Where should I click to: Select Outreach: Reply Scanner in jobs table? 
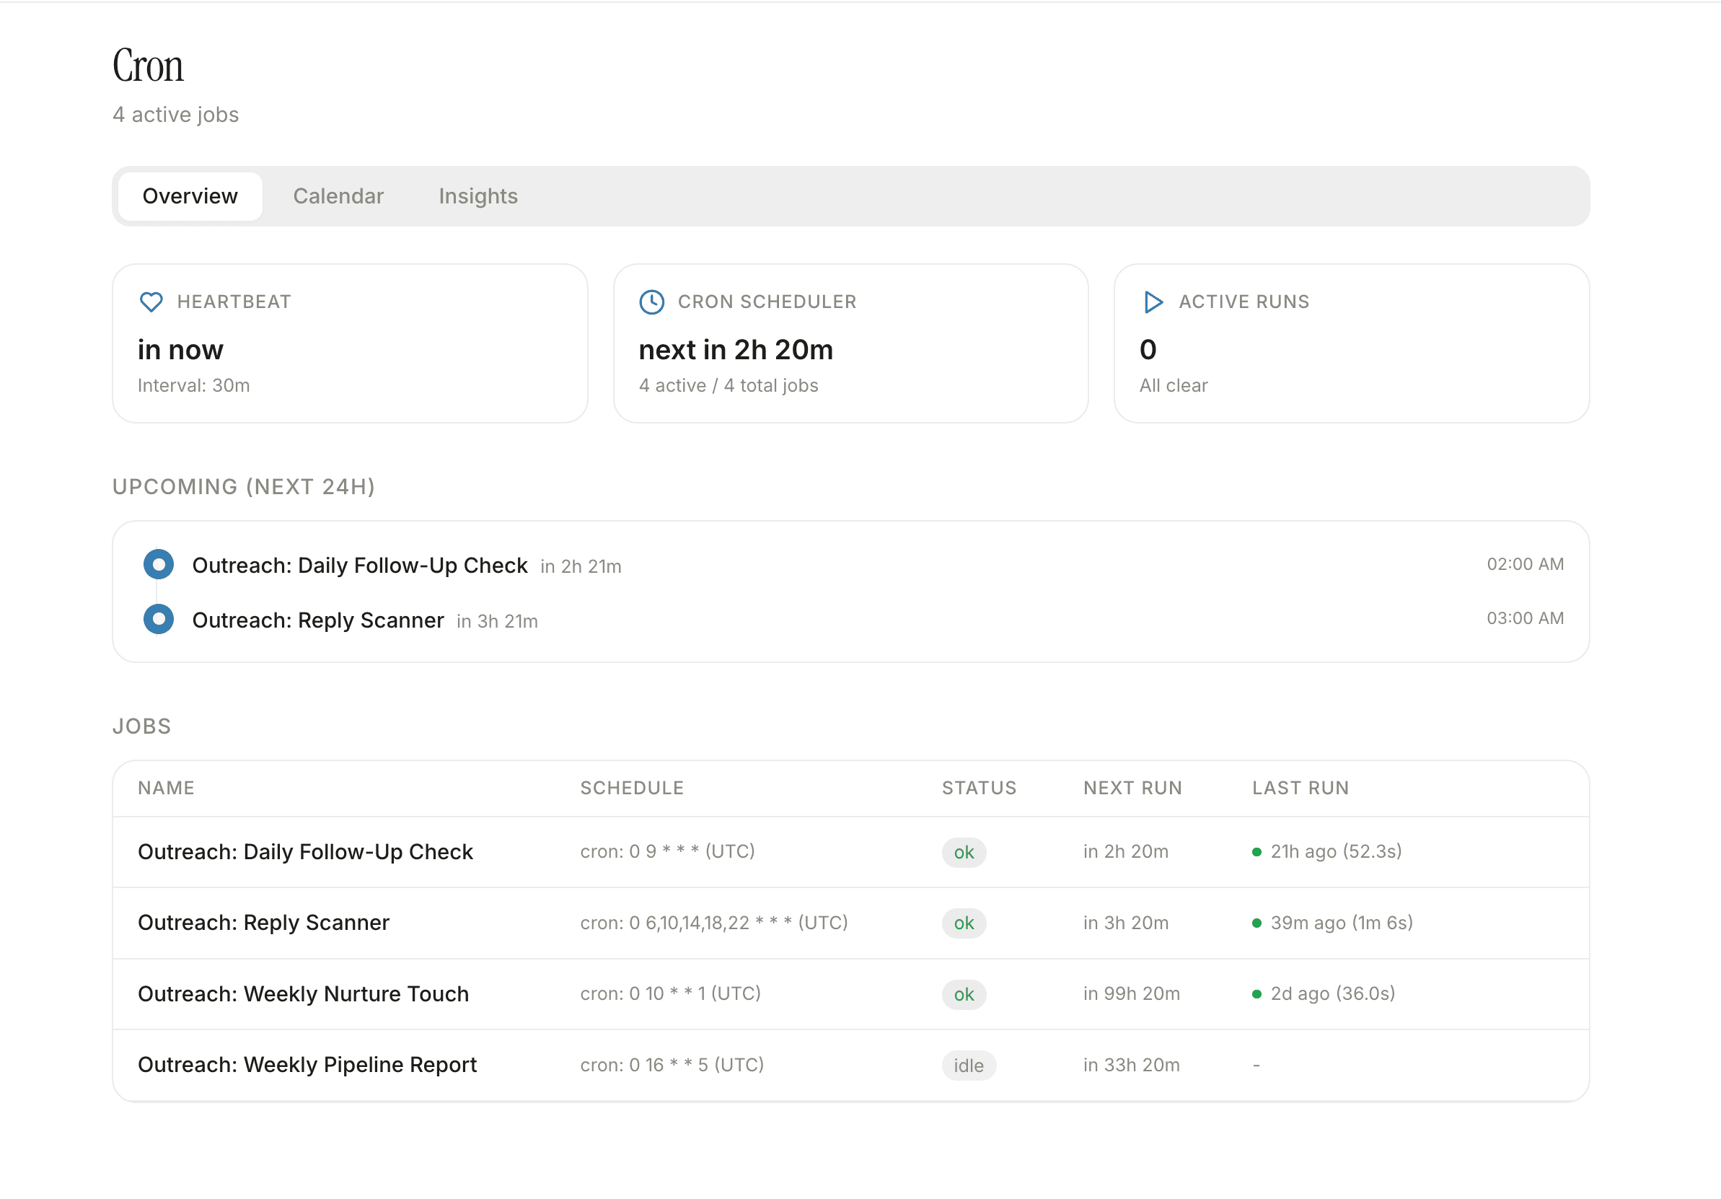coord(264,923)
